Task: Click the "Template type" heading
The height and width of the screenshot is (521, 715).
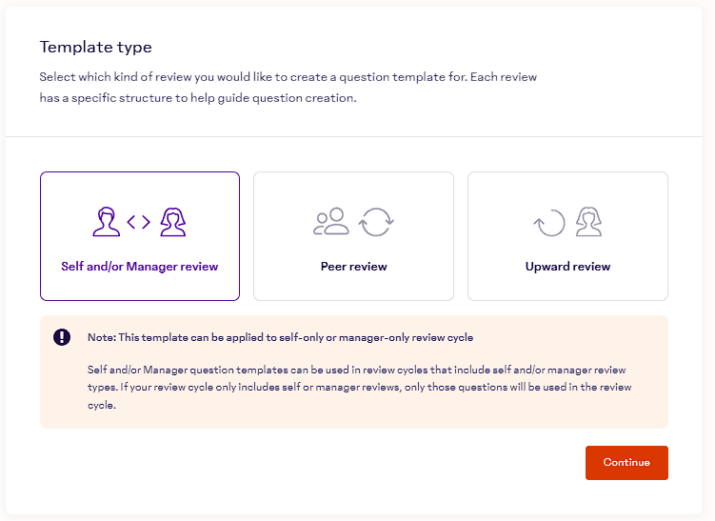Action: pyautogui.click(x=95, y=48)
